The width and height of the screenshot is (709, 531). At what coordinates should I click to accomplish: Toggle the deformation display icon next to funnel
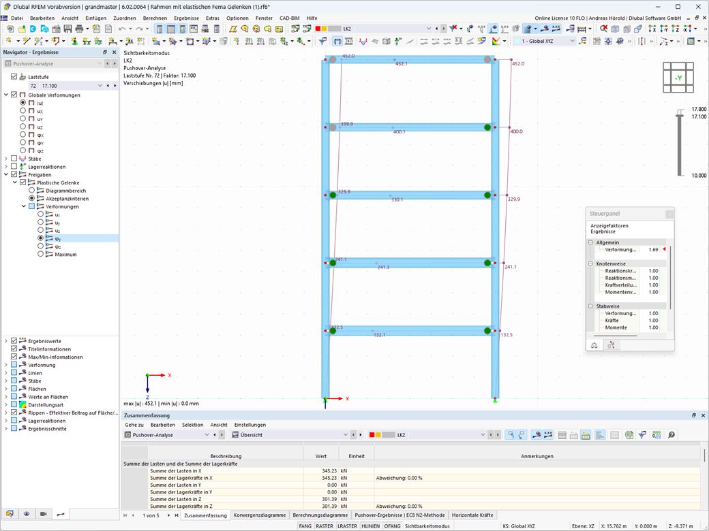[337, 41]
